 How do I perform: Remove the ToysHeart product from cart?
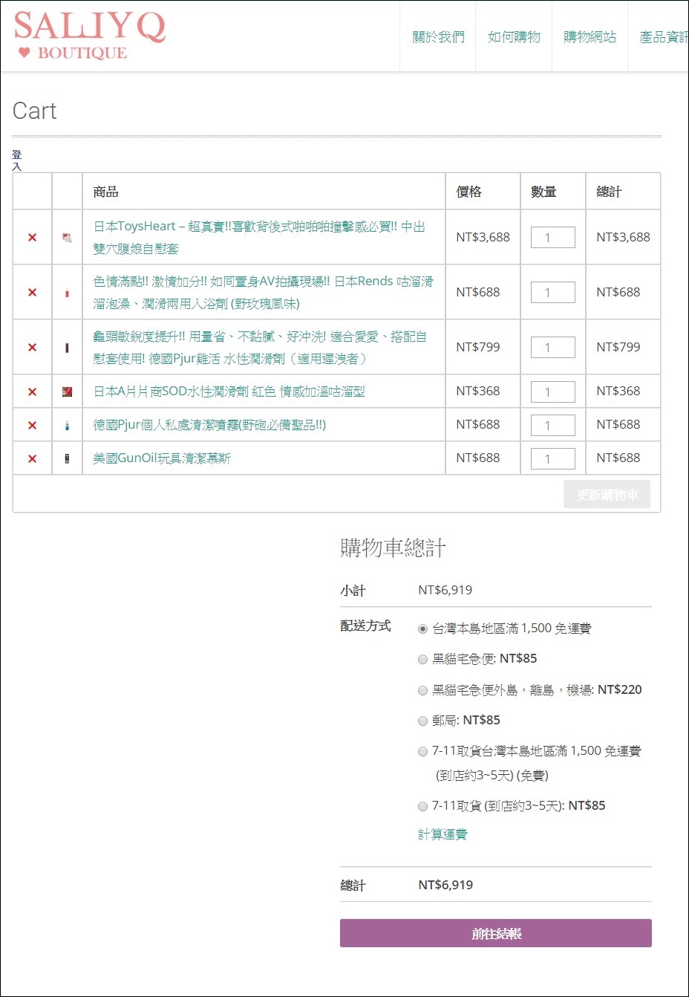(32, 238)
